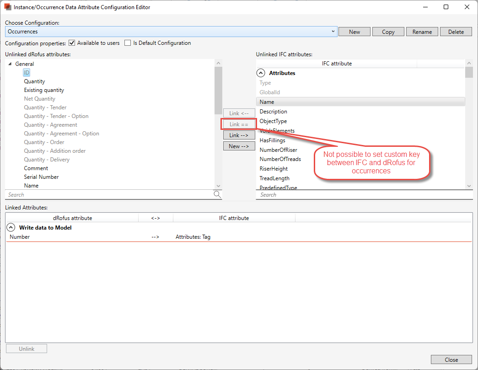Create a New configuration
The height and width of the screenshot is (370, 478).
coord(354,32)
